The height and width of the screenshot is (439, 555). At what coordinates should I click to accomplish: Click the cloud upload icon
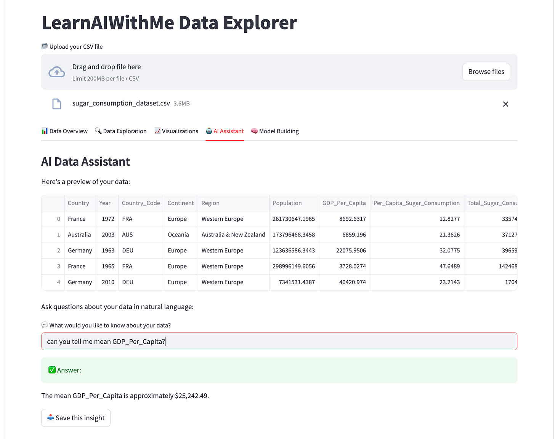[x=57, y=72]
